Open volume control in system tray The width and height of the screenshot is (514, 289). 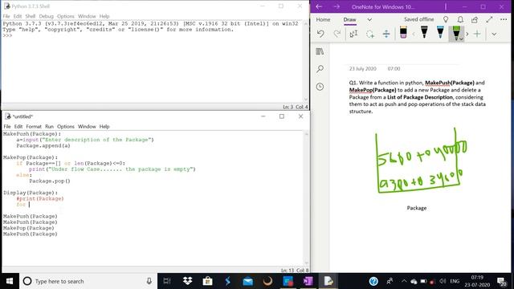click(x=443, y=281)
